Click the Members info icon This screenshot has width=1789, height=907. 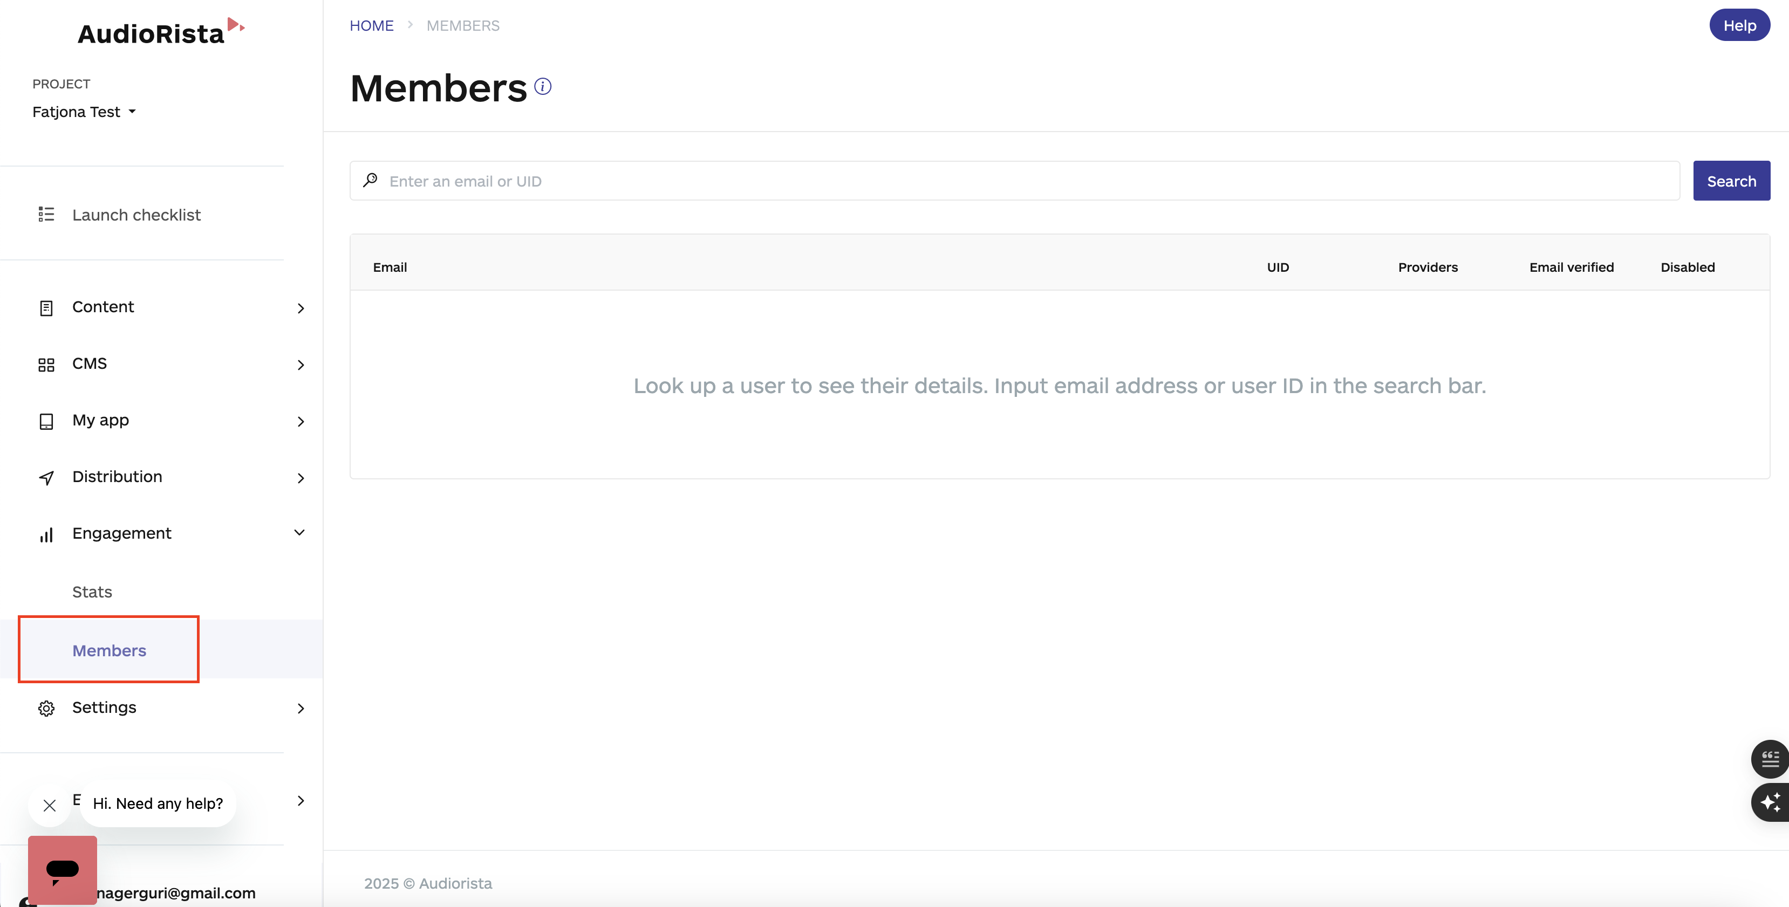pyautogui.click(x=543, y=86)
